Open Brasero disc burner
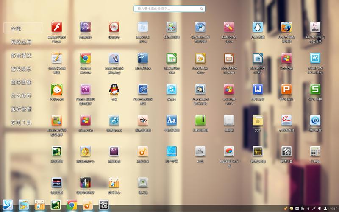 (x=114, y=28)
